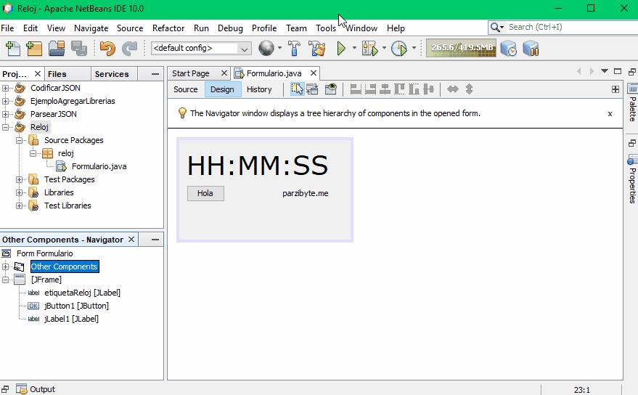The image size is (638, 395).
Task: Open dropdown arrow next to Profile button
Action: 414,48
